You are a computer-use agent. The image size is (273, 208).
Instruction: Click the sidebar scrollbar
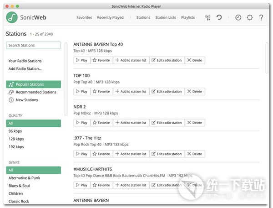tap(66, 79)
